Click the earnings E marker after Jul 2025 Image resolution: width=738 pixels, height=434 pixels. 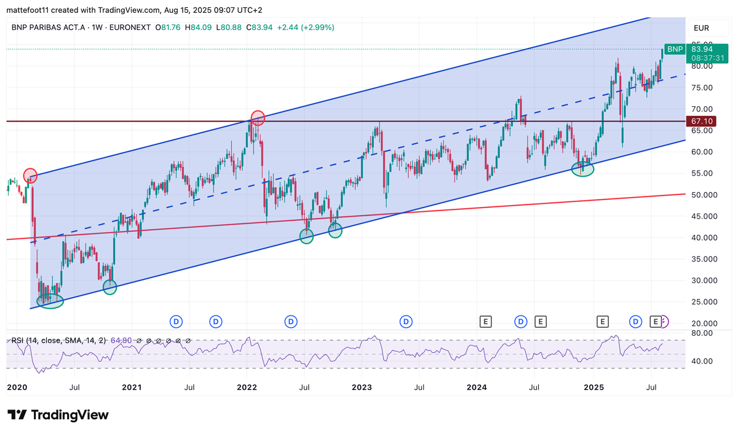click(656, 321)
